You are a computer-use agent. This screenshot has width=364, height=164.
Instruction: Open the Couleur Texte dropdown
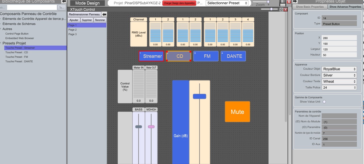pos(339,82)
